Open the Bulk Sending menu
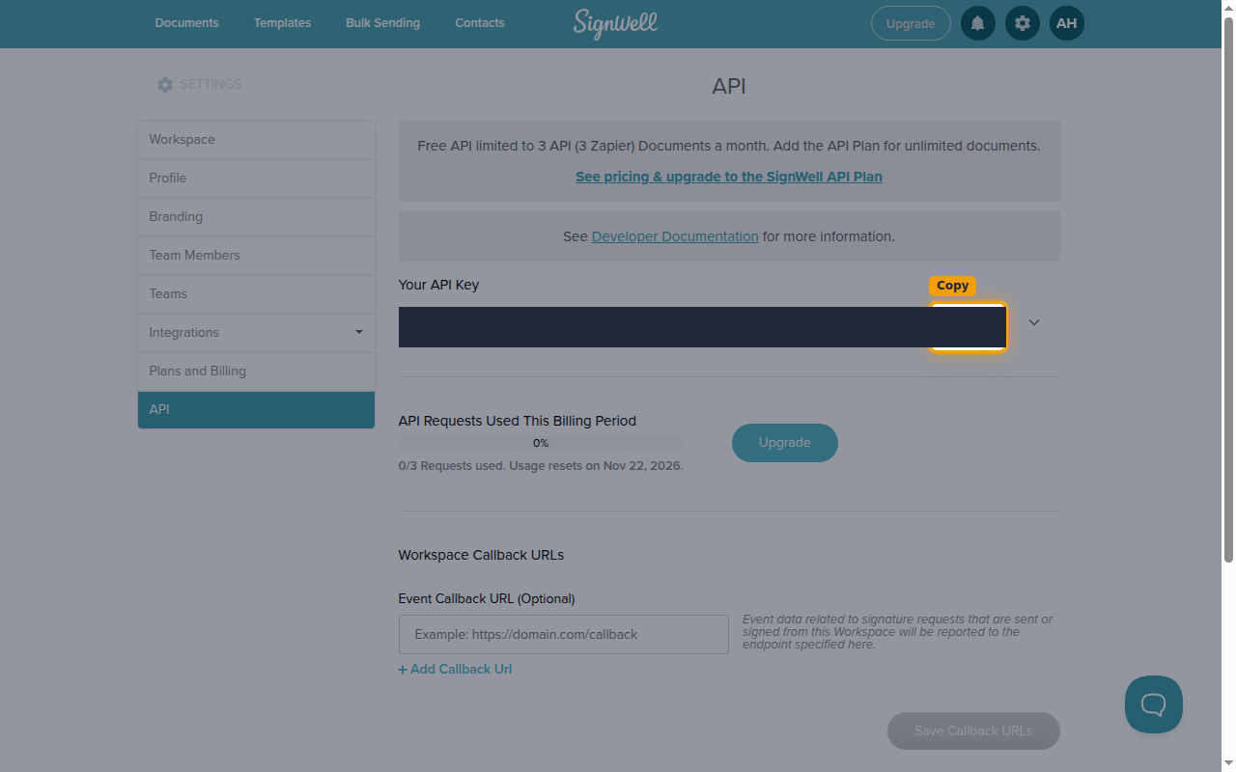Screen dimensions: 1236x772 click(383, 23)
